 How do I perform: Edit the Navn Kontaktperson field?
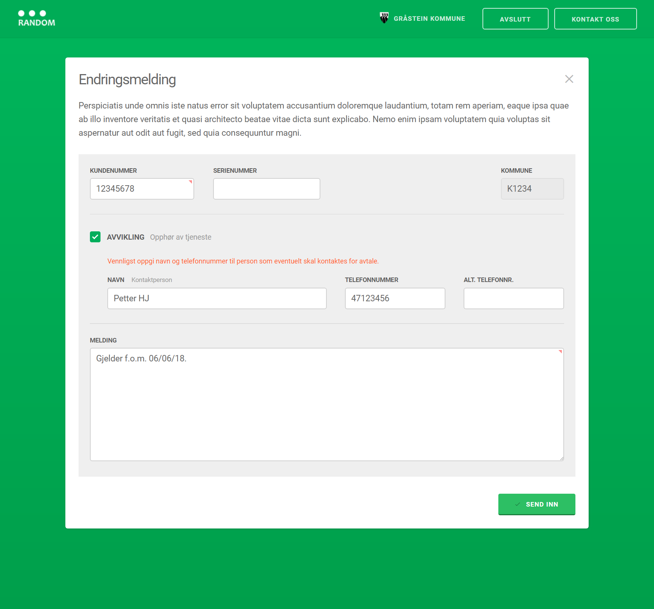tap(217, 298)
